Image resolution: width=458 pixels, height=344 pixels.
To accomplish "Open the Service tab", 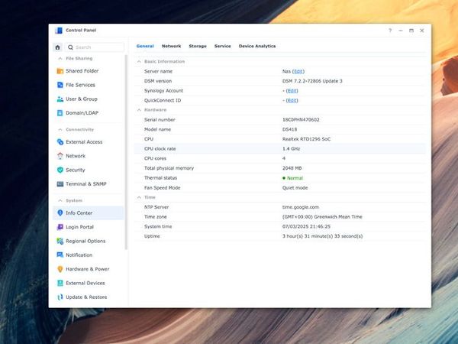I will click(223, 46).
